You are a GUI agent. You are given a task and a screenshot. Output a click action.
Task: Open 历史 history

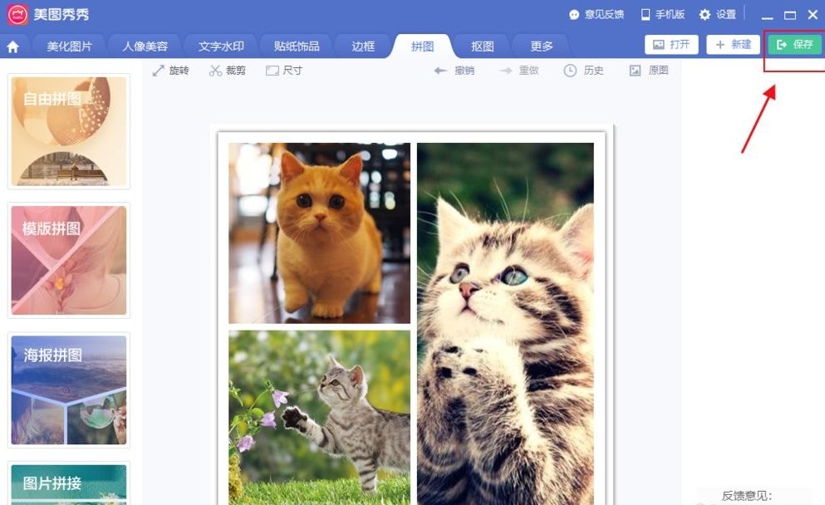[x=583, y=71]
